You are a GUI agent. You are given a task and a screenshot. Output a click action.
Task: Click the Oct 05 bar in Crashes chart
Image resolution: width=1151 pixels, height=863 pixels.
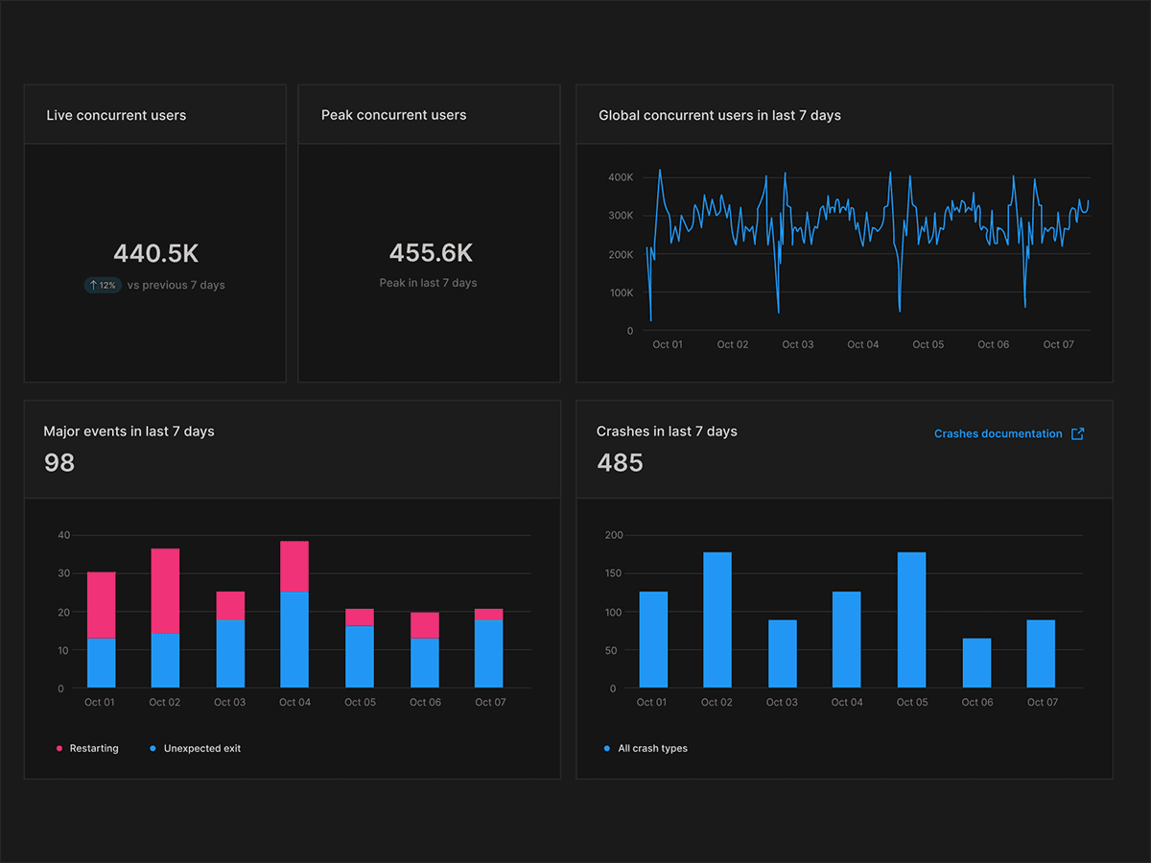911,619
